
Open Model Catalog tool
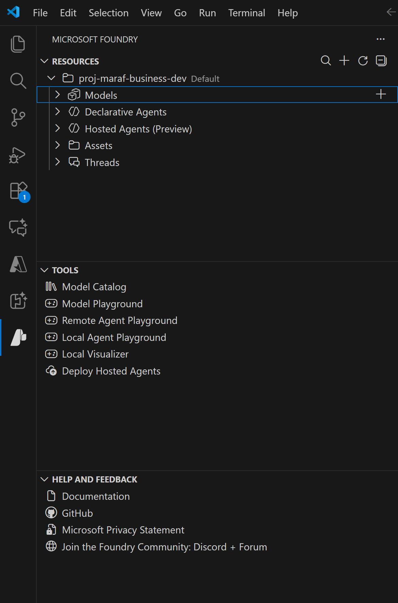tap(94, 287)
